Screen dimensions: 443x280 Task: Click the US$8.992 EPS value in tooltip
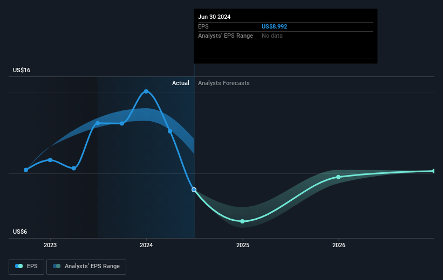(x=274, y=26)
